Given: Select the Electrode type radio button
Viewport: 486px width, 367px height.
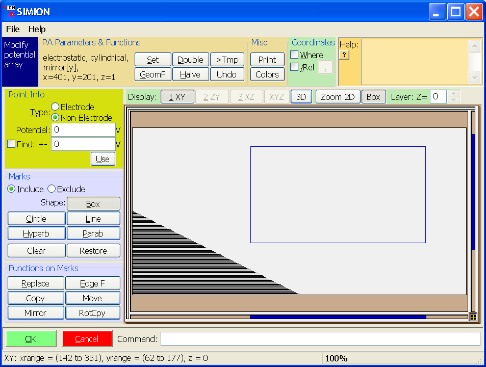Looking at the screenshot, I should (55, 107).
